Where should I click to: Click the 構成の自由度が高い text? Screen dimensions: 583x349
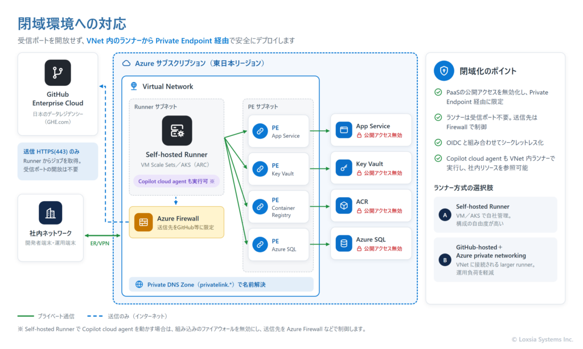[479, 224]
